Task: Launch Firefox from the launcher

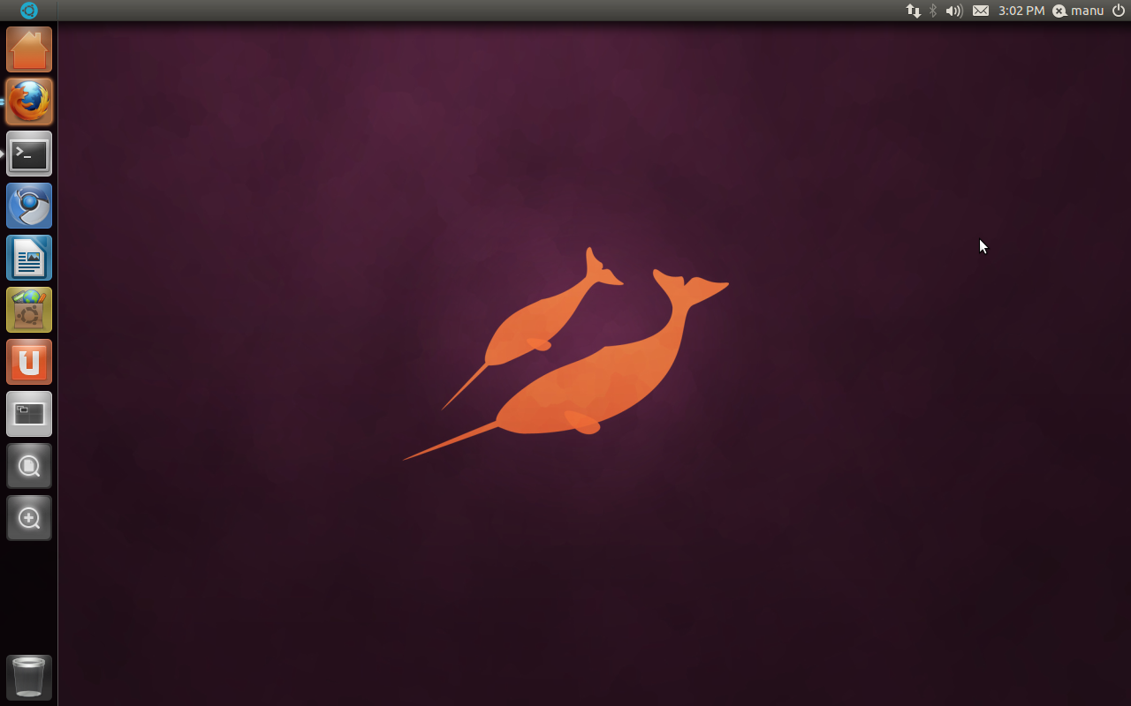Action: click(x=29, y=101)
